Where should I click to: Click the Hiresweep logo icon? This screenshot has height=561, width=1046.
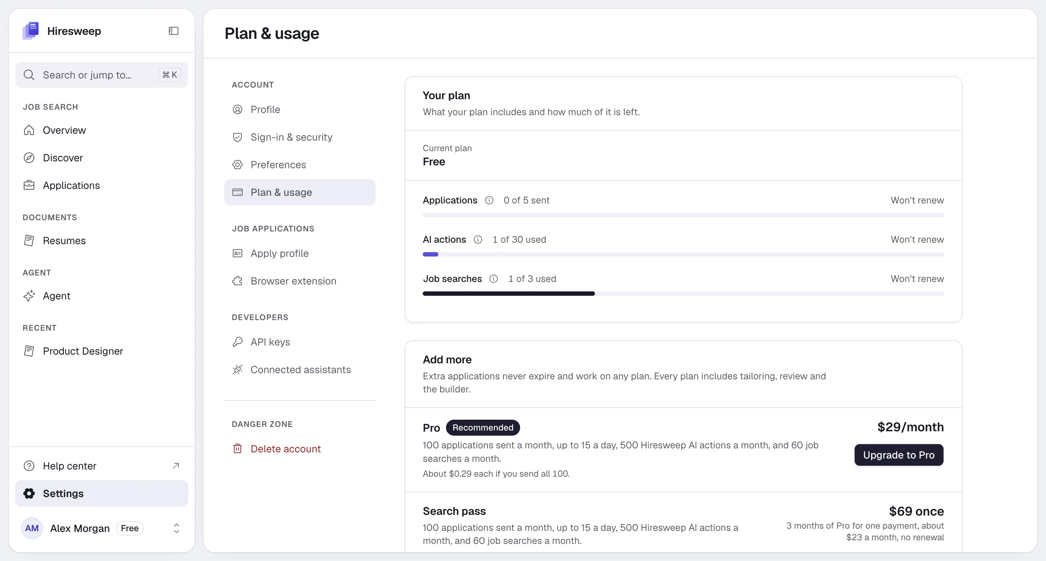(x=31, y=31)
